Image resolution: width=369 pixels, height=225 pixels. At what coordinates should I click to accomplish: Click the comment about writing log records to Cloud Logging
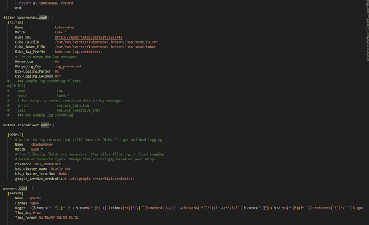(x=89, y=140)
